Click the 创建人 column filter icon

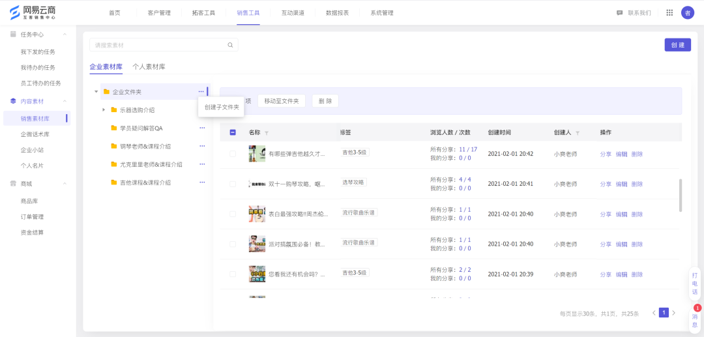tap(578, 133)
